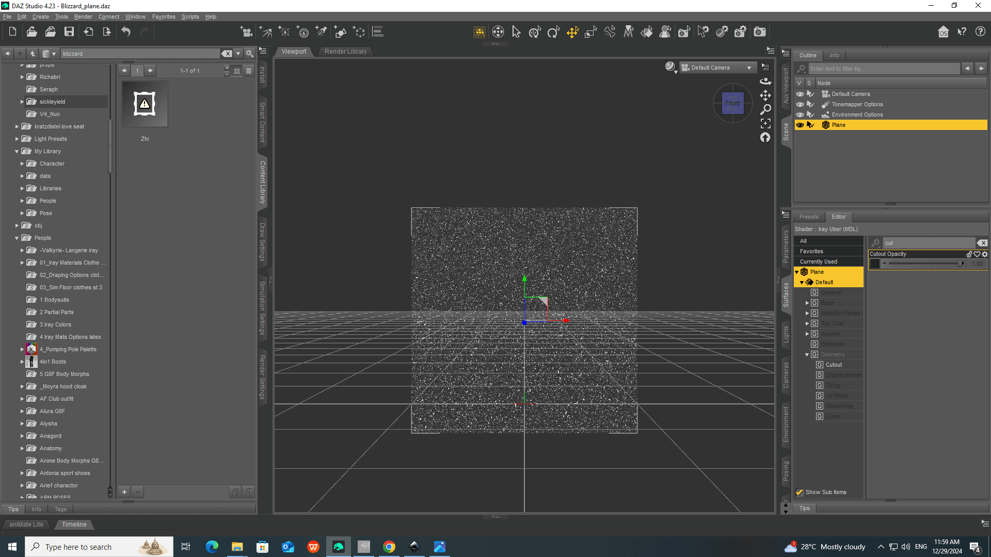Click the Undo arrow in the toolbar
This screenshot has height=557, width=991.
coord(126,32)
